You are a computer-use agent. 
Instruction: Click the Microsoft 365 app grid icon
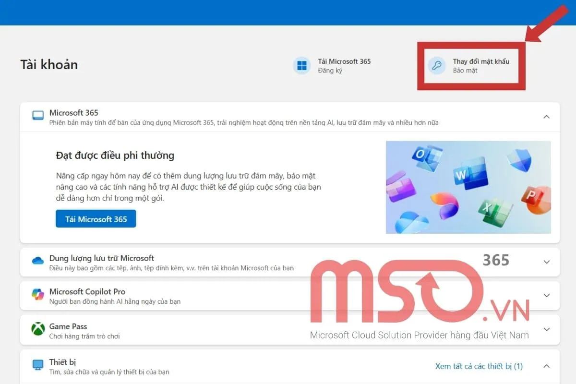pyautogui.click(x=301, y=66)
